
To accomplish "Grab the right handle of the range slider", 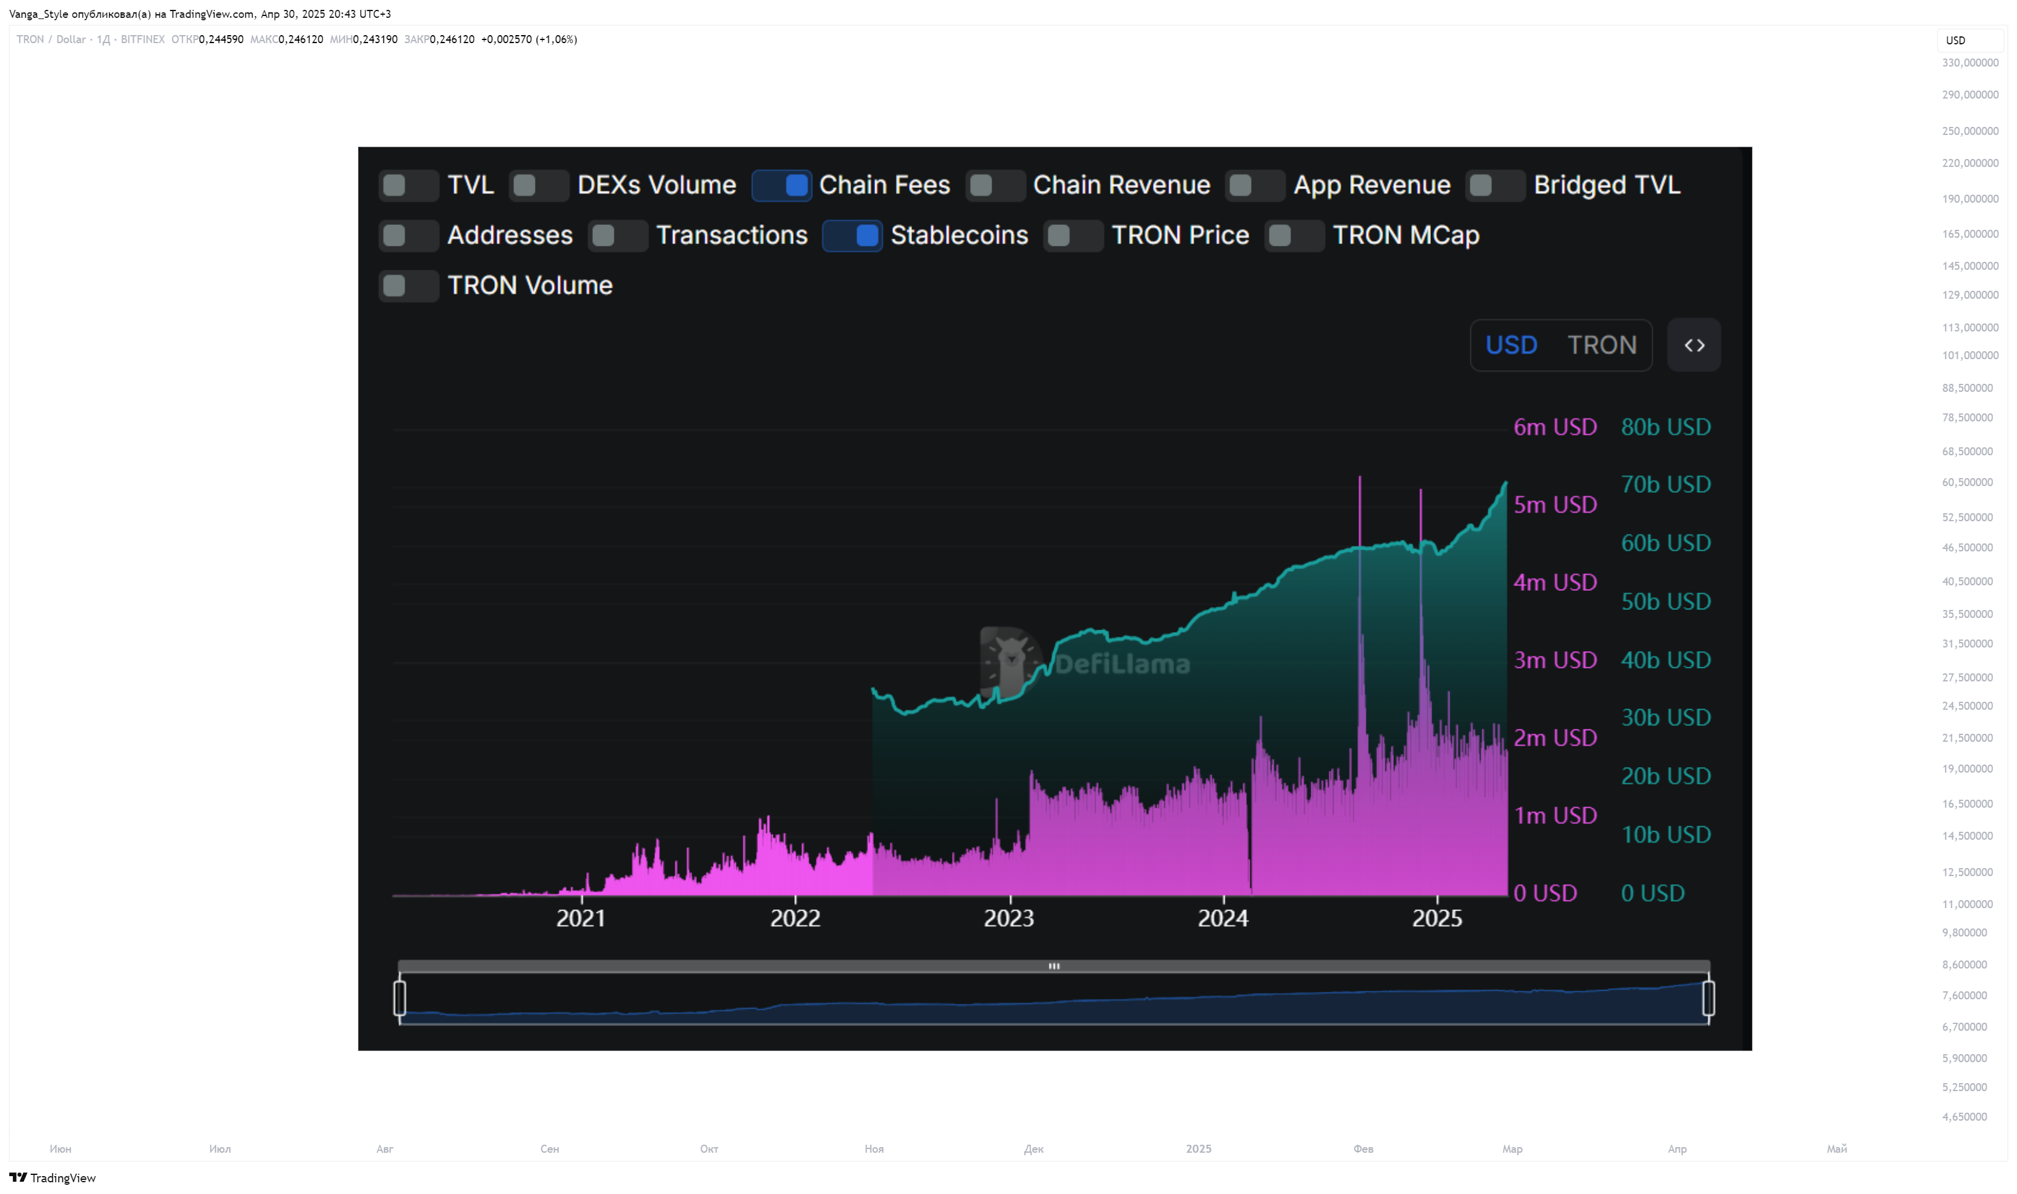I will [x=1708, y=999].
